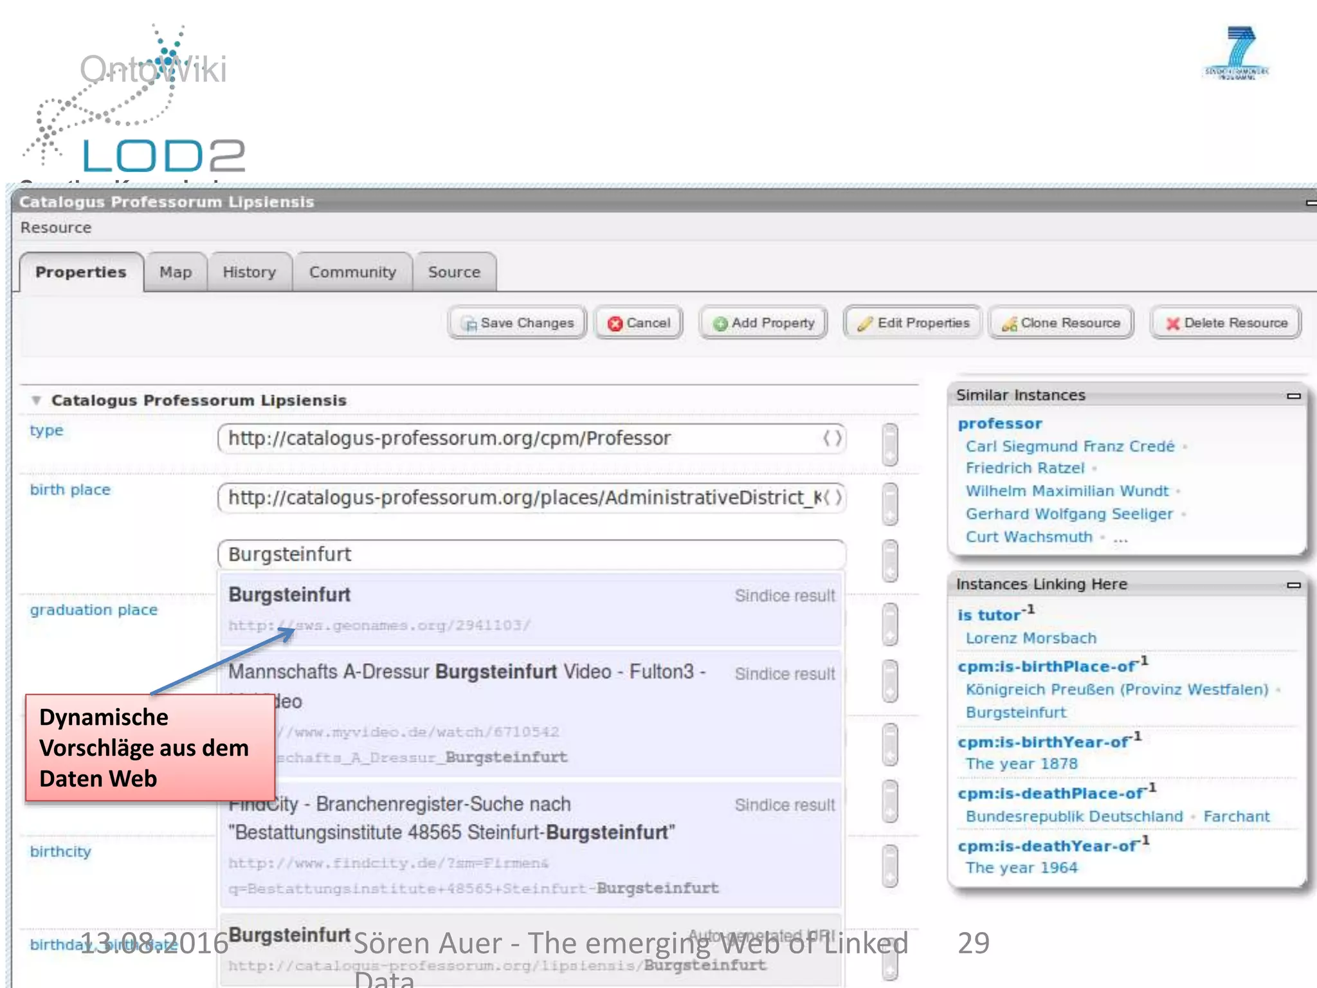Viewport: 1317px width, 988px height.
Task: Switch to the Map tab
Action: coord(176,272)
